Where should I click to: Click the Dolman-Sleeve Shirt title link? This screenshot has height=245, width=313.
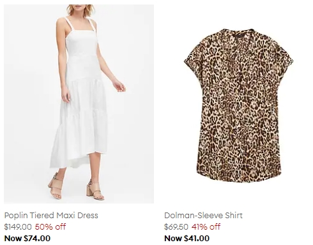[x=203, y=215]
